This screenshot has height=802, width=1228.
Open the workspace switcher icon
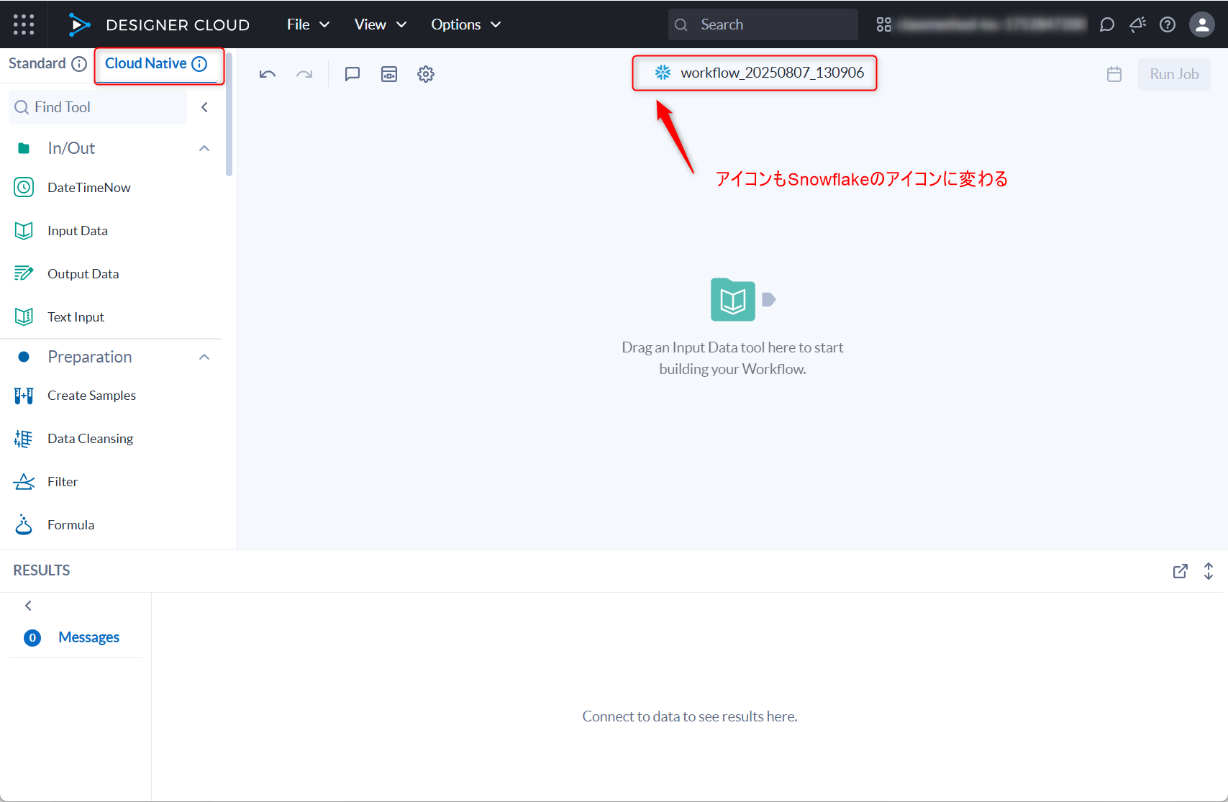(884, 24)
